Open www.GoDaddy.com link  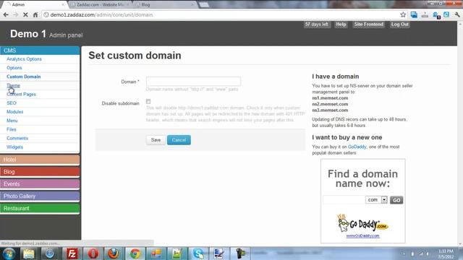(362, 236)
